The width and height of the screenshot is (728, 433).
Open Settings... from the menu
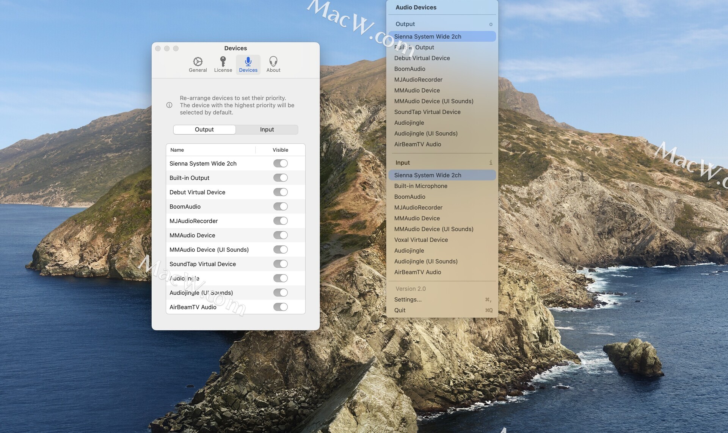click(x=408, y=300)
